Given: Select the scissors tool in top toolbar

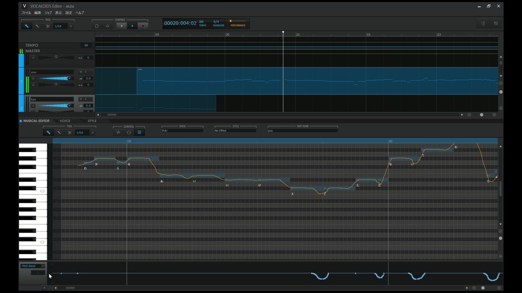Looking at the screenshot, I should click(48, 26).
